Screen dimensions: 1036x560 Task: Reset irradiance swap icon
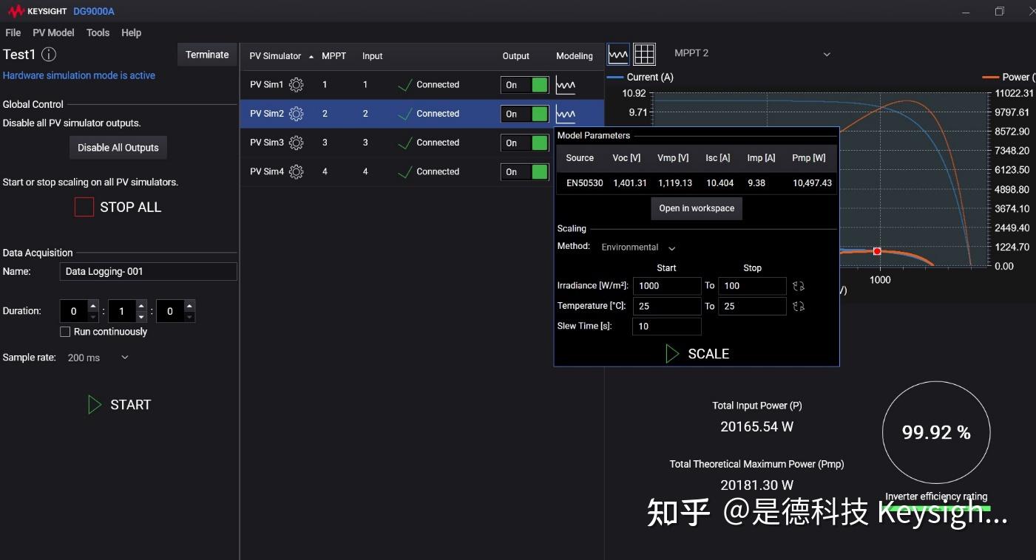pos(799,286)
